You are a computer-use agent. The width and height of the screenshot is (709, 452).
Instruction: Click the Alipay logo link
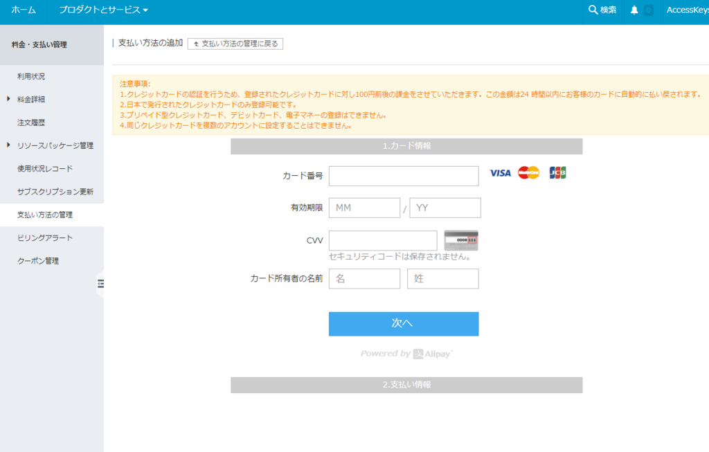coord(432,354)
